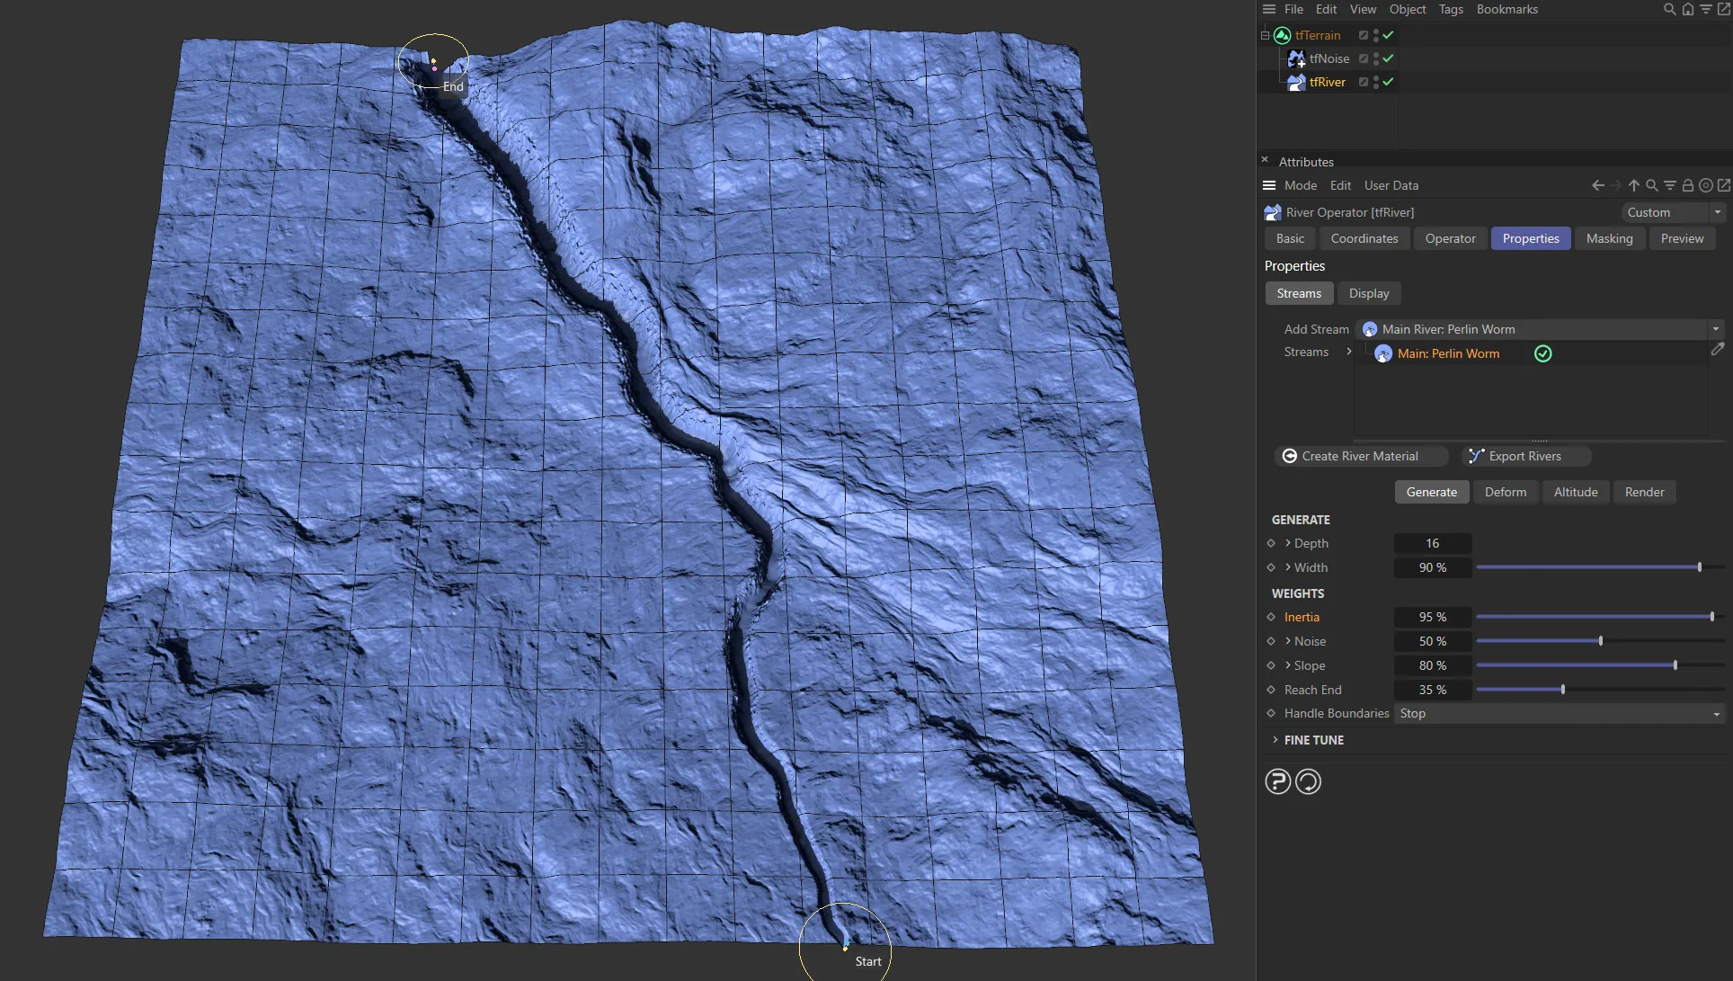1733x981 pixels.
Task: Open the Bookmarks menu
Action: (x=1507, y=9)
